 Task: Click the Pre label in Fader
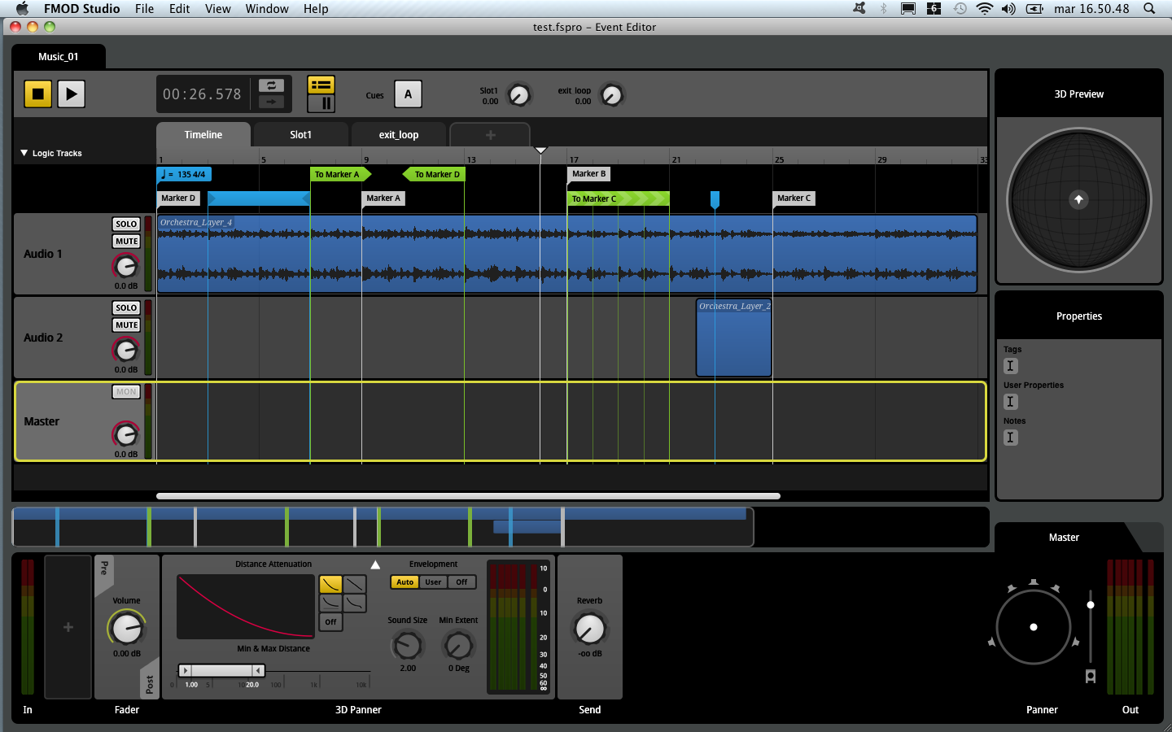pyautogui.click(x=104, y=568)
